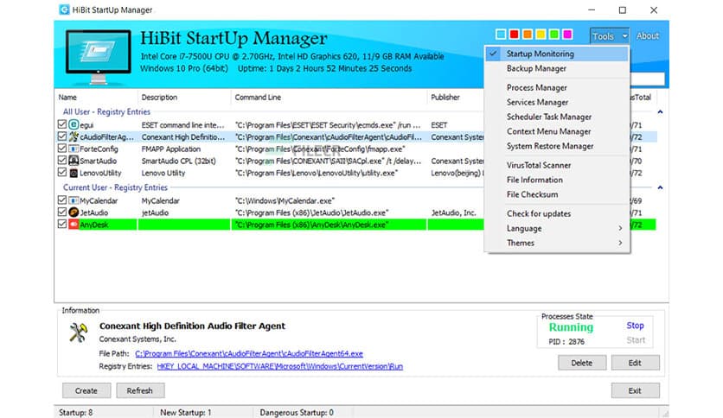Uncheck the egui startup entry
Viewport: 723px width, 418px height.
point(62,124)
